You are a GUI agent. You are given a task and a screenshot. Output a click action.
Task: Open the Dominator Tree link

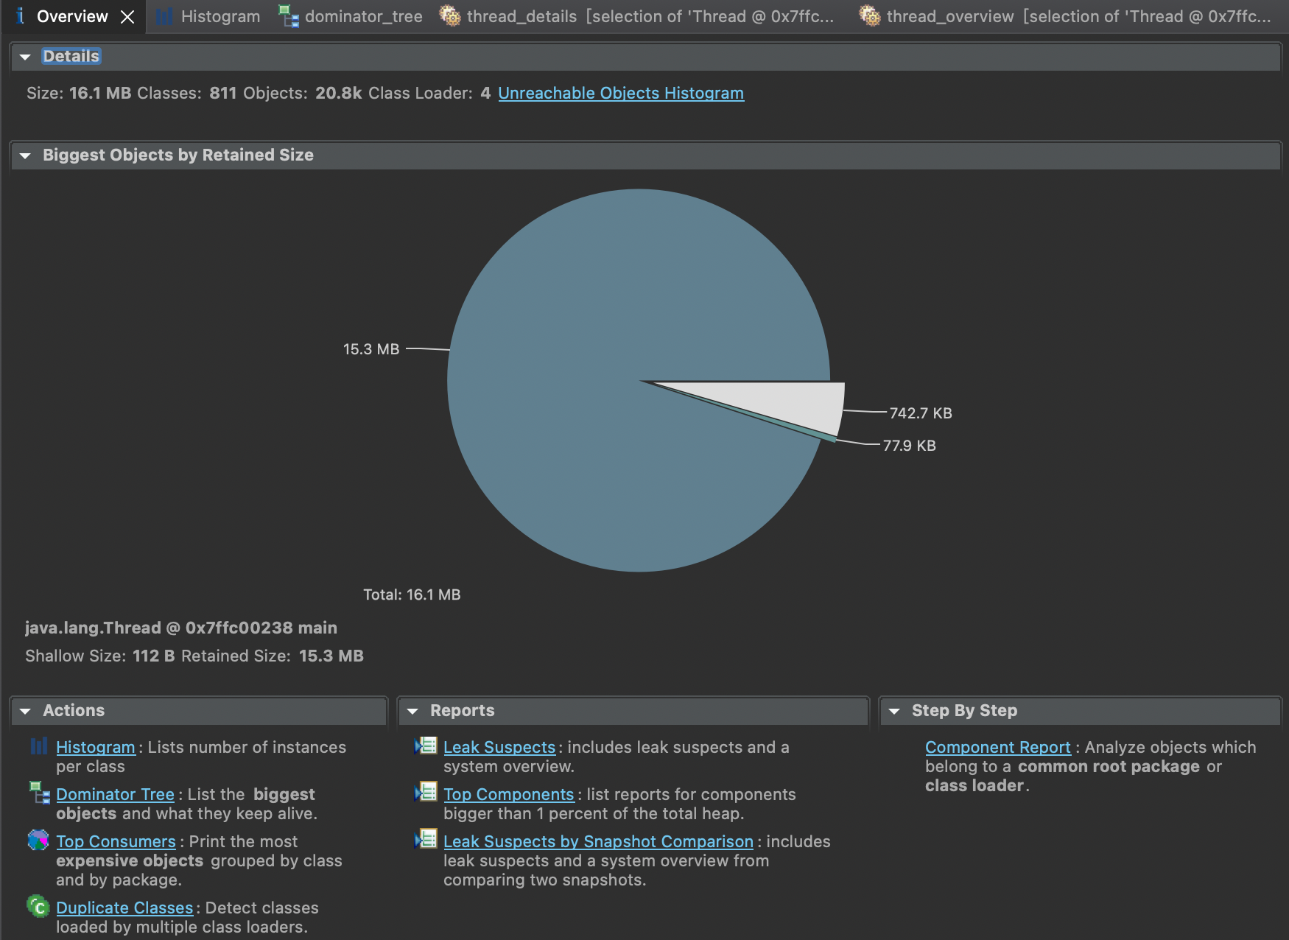point(115,795)
